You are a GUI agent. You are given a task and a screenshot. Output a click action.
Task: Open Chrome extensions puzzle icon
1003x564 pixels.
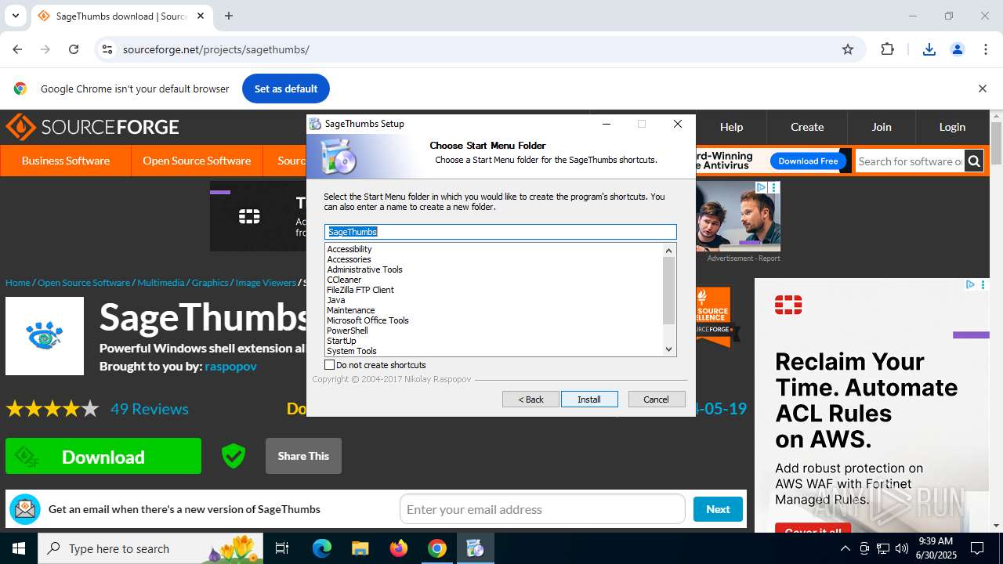(x=887, y=49)
